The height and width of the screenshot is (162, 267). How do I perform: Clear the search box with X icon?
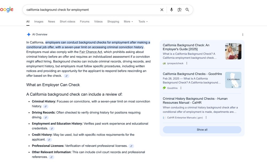pyautogui.click(x=162, y=10)
